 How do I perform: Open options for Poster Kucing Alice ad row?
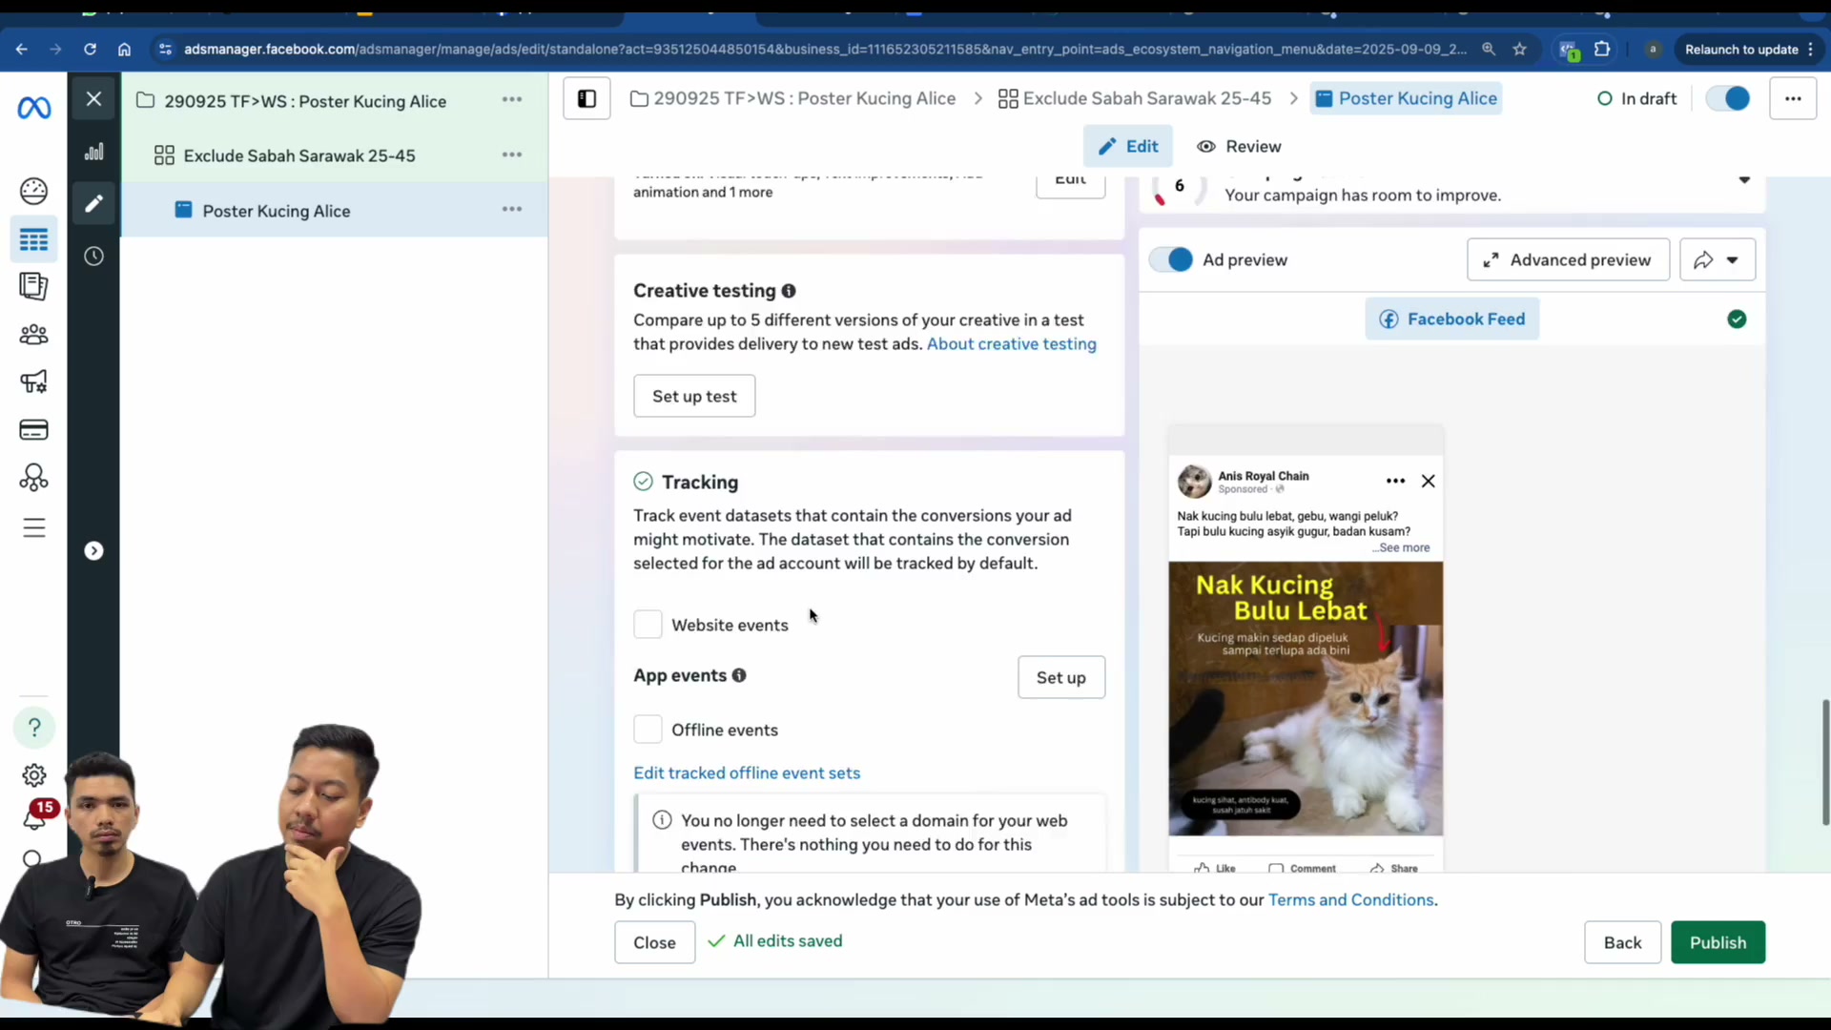pos(512,209)
